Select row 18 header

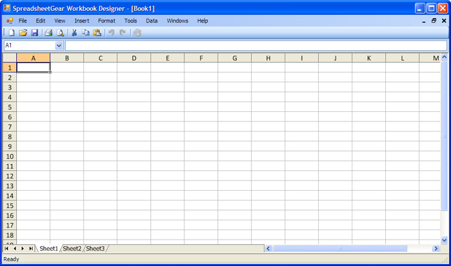point(10,235)
